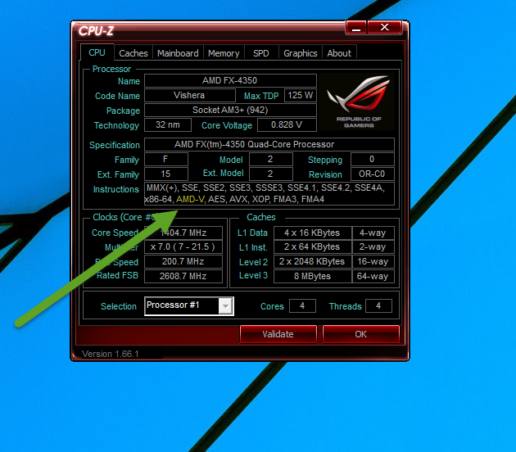Close the CPU-Z window
Viewport: 516px width, 452px height.
point(384,28)
